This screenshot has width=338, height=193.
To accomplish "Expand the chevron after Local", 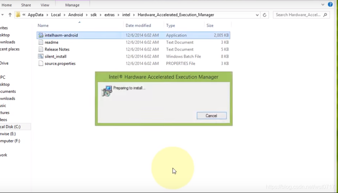I will [x=64, y=15].
